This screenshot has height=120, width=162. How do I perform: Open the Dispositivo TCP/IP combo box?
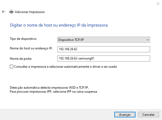click(101, 40)
